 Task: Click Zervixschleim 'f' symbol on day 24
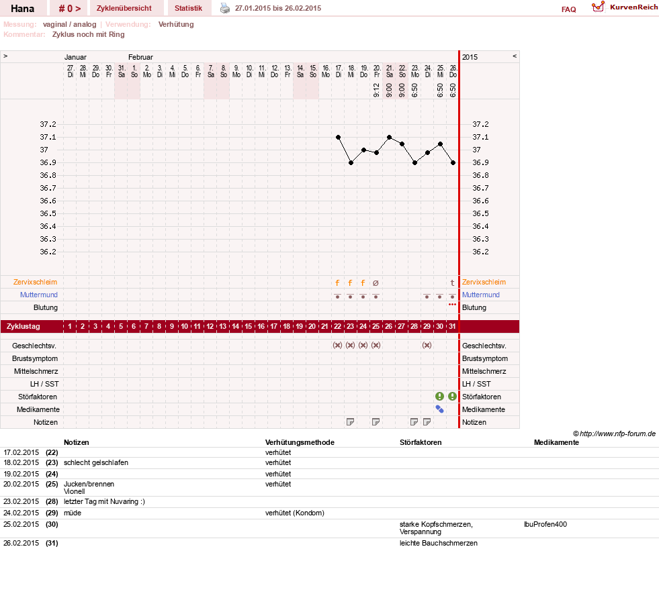(363, 283)
